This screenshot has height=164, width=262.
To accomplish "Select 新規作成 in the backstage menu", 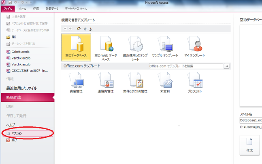I will click(x=28, y=97).
